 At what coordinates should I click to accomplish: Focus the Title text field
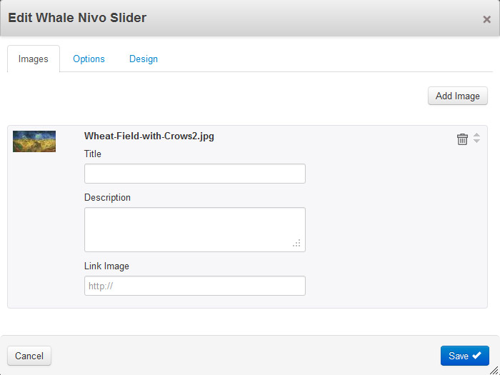pos(194,174)
